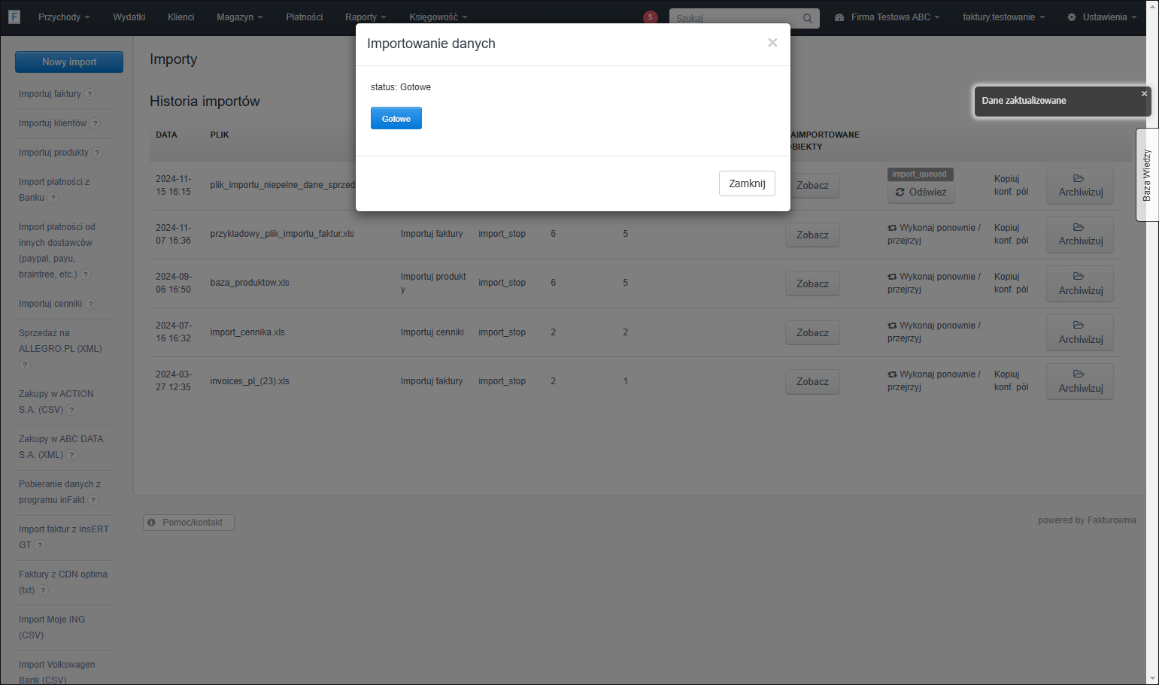The height and width of the screenshot is (685, 1159).
Task: Open the Klienci menu item
Action: point(181,17)
